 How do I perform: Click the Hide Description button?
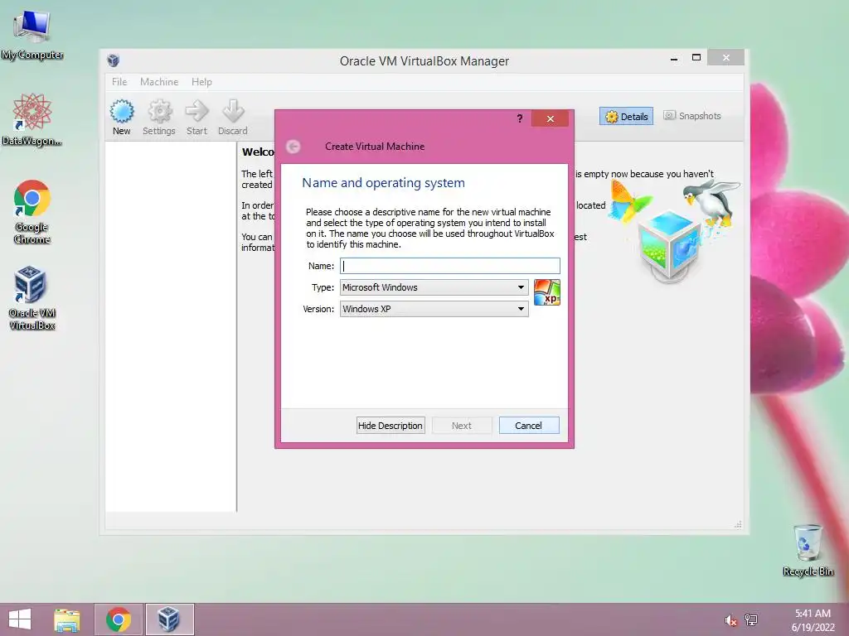(x=391, y=426)
